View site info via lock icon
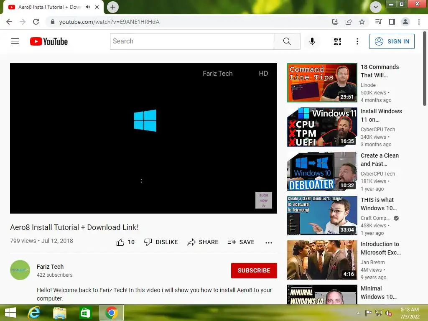Image resolution: width=428 pixels, height=321 pixels. 53,22
